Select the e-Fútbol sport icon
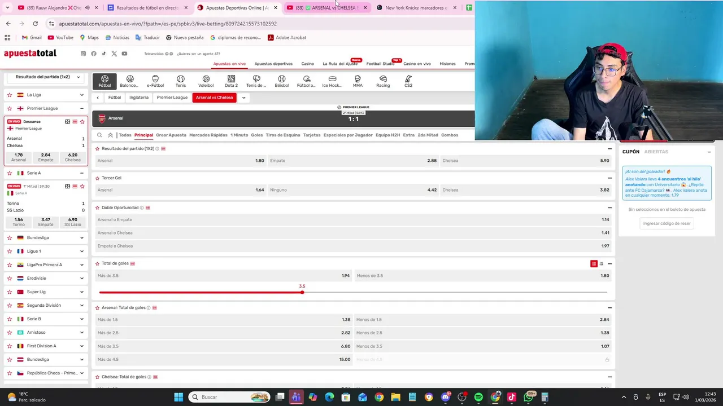The width and height of the screenshot is (723, 406). [155, 81]
